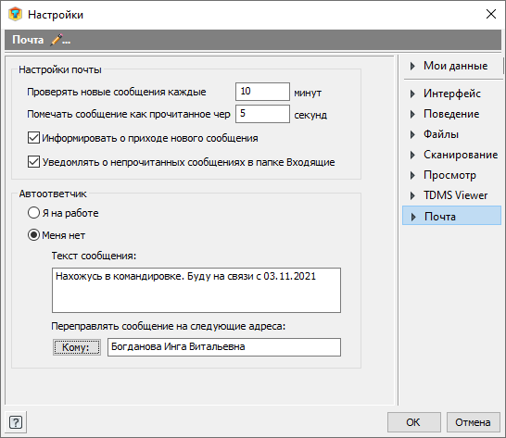Select the Меня нет radio option

coord(33,235)
